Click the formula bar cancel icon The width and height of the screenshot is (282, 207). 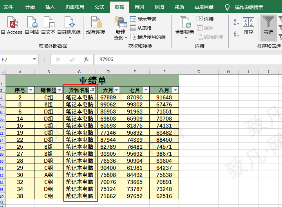(58, 59)
